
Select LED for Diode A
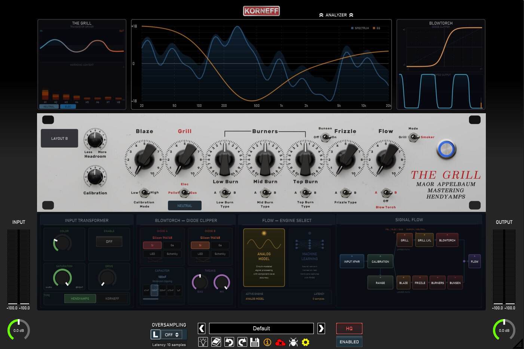tap(152, 254)
